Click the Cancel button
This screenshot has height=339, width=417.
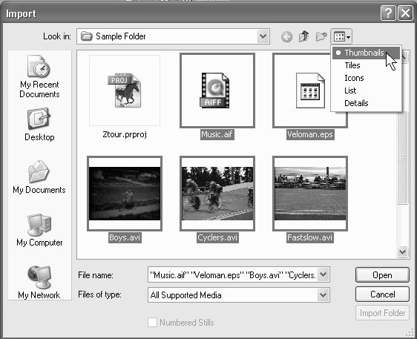coord(382,294)
